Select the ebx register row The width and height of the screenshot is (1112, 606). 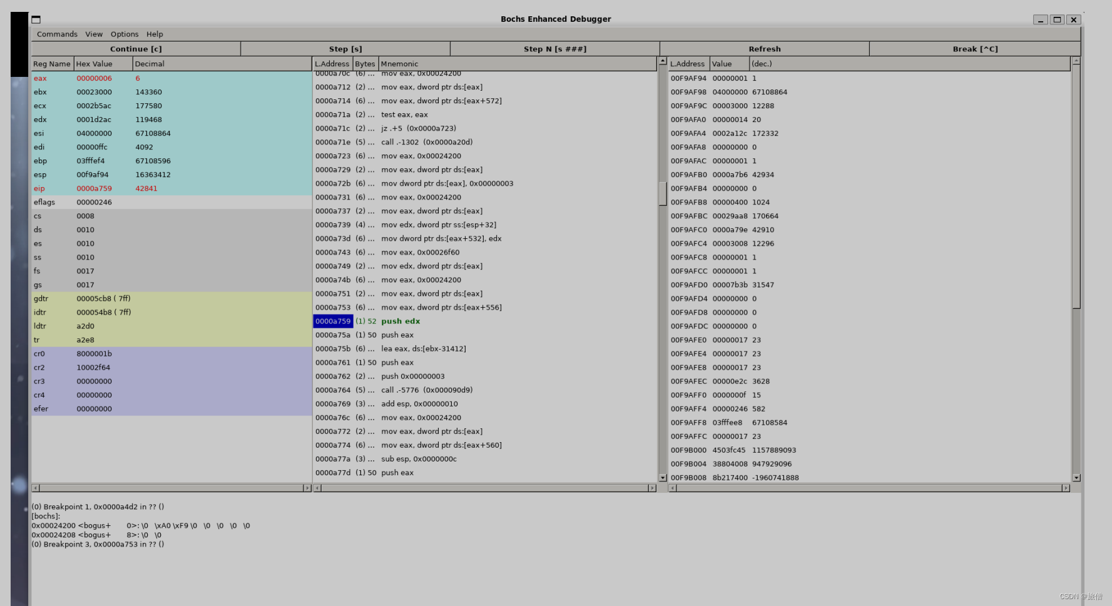(171, 92)
